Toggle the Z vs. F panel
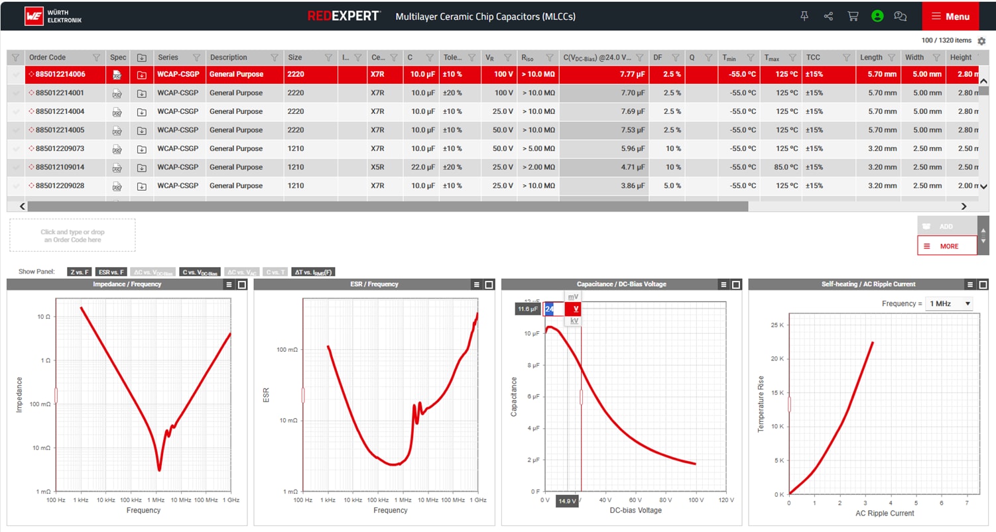The width and height of the screenshot is (996, 532). pos(80,272)
